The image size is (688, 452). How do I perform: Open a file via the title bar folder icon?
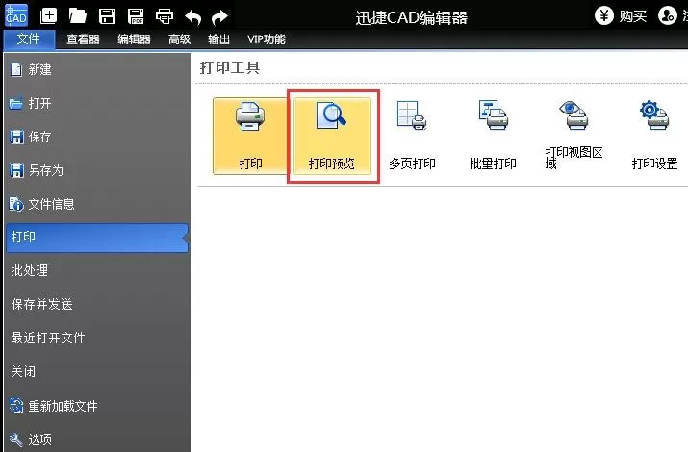point(78,16)
